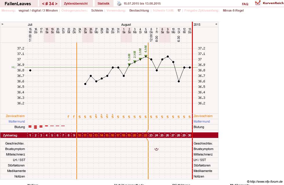
Task: Click the spotting dots on cycle day 5
Action: pos(52,126)
